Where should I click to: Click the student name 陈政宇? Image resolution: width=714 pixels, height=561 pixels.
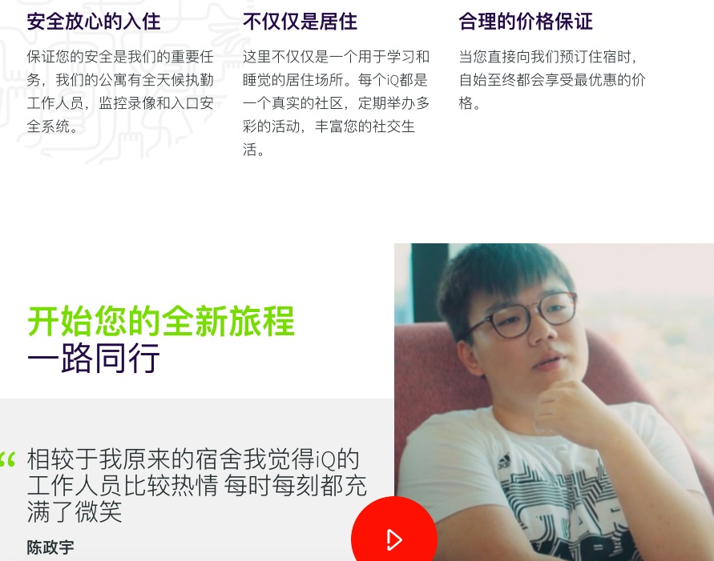click(50, 547)
